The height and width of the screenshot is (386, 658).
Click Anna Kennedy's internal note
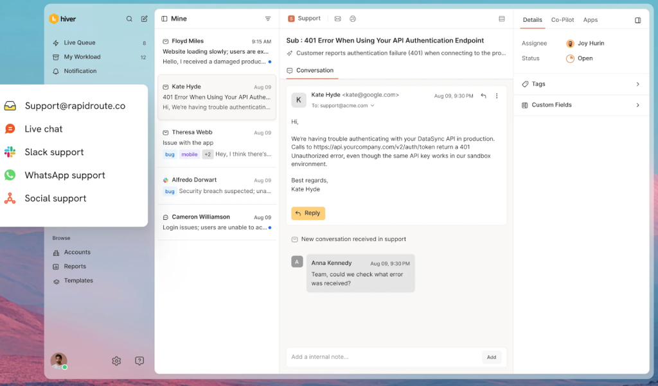click(x=360, y=273)
